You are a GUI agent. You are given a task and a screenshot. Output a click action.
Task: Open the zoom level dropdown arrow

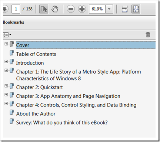click(x=109, y=9)
